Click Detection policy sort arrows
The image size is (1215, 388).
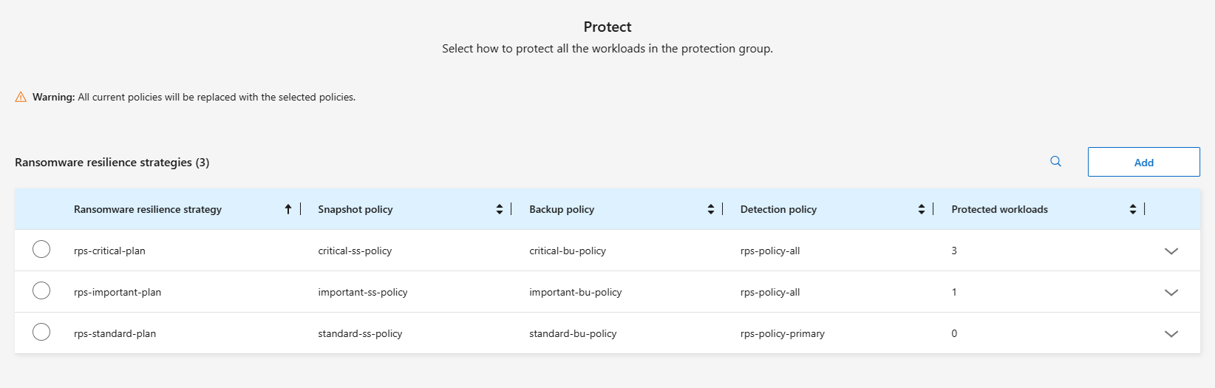click(x=922, y=209)
